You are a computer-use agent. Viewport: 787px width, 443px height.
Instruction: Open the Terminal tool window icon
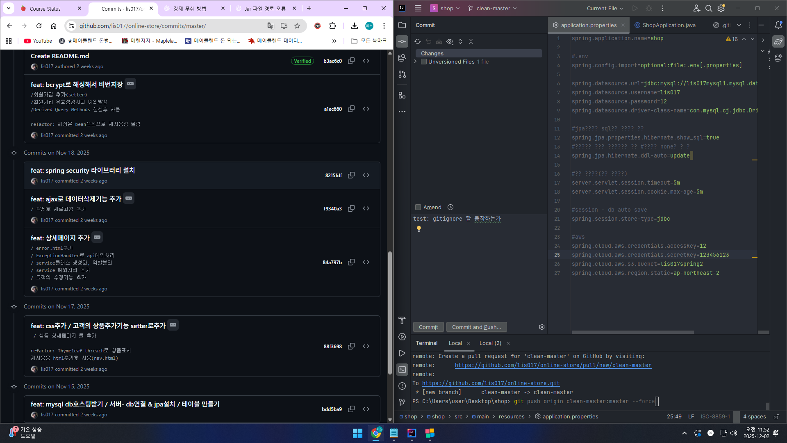tap(402, 370)
